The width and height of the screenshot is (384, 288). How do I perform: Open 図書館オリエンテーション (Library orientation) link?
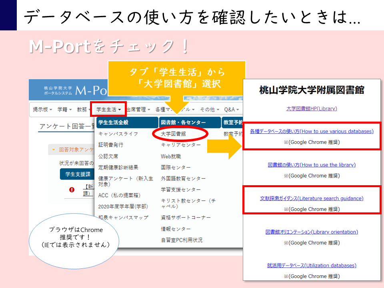tap(312, 232)
